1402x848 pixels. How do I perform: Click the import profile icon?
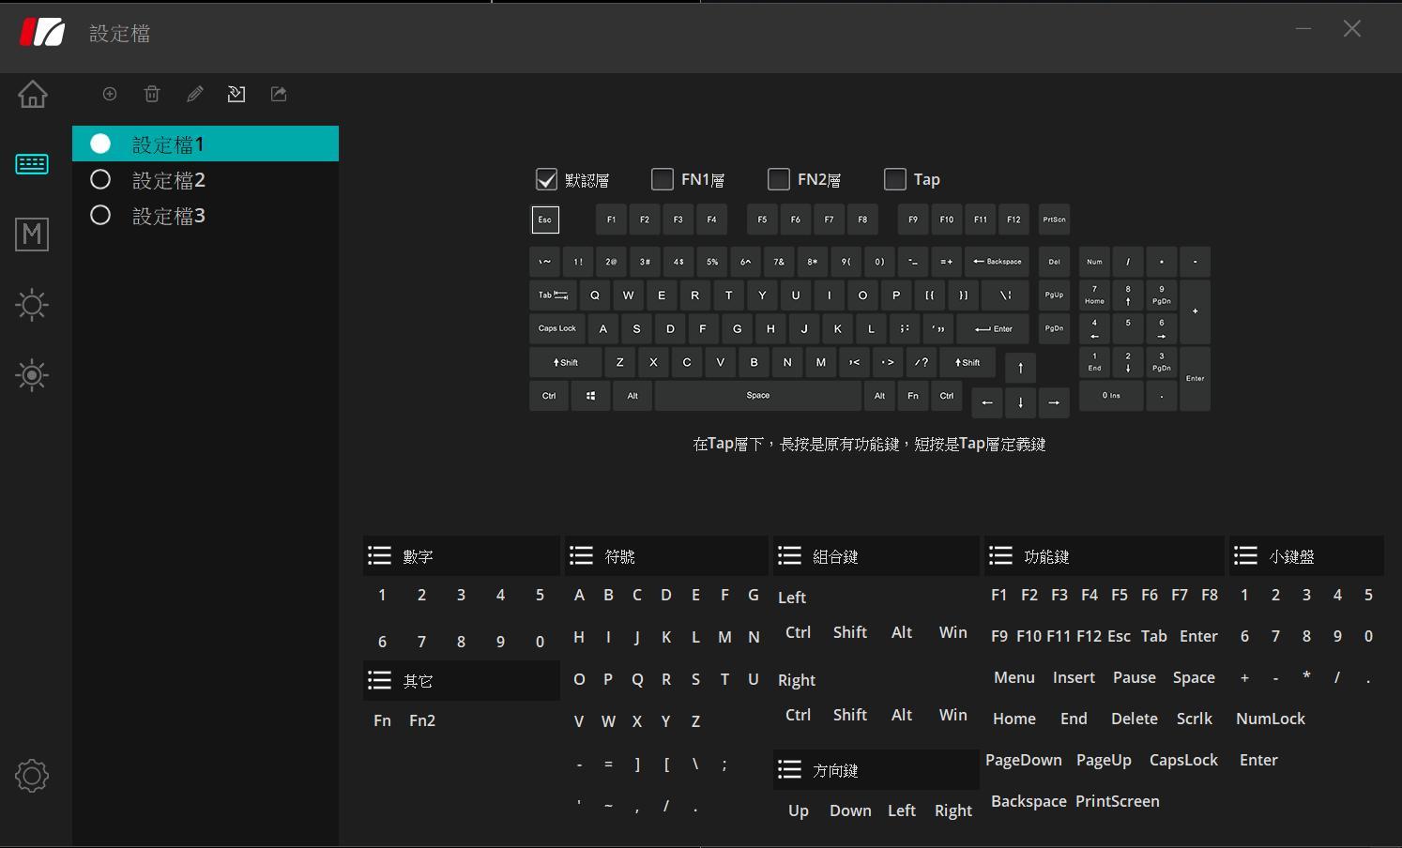[x=236, y=94]
